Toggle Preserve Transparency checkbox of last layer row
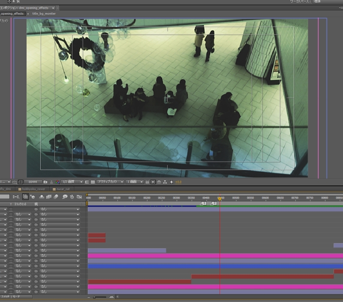 pyautogui.click(x=11, y=292)
